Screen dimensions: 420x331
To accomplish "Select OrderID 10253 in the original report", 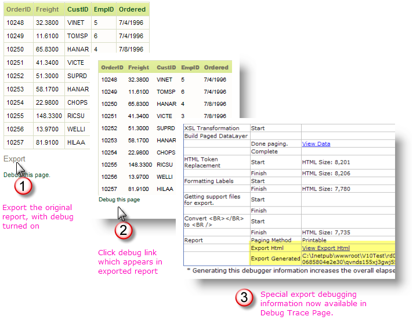I will click(15, 89).
